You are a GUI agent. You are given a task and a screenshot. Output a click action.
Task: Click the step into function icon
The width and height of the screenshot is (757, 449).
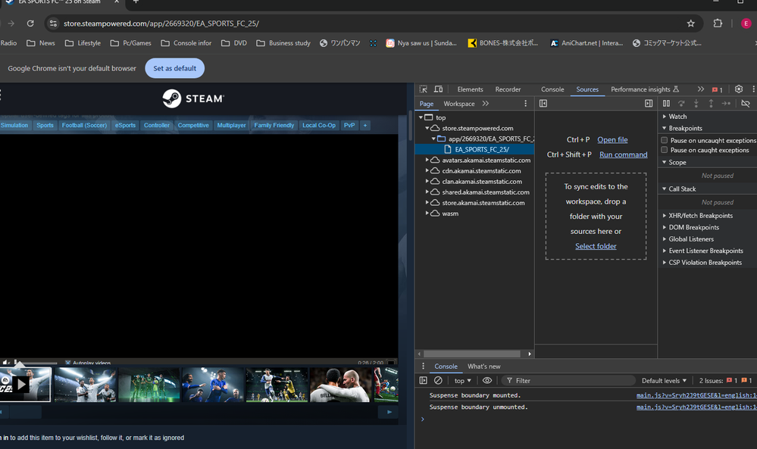(x=696, y=104)
